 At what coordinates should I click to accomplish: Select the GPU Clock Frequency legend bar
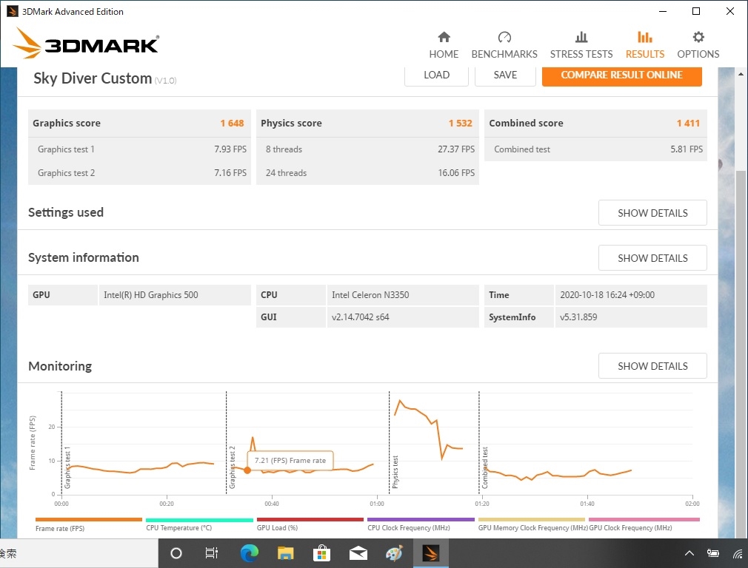(644, 520)
